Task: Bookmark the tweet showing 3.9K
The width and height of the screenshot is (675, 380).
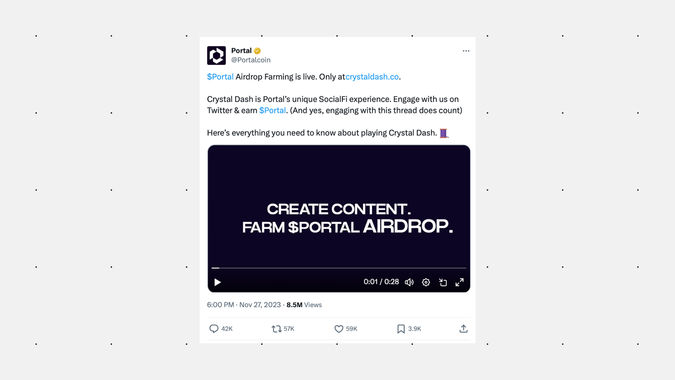Action: pos(401,329)
